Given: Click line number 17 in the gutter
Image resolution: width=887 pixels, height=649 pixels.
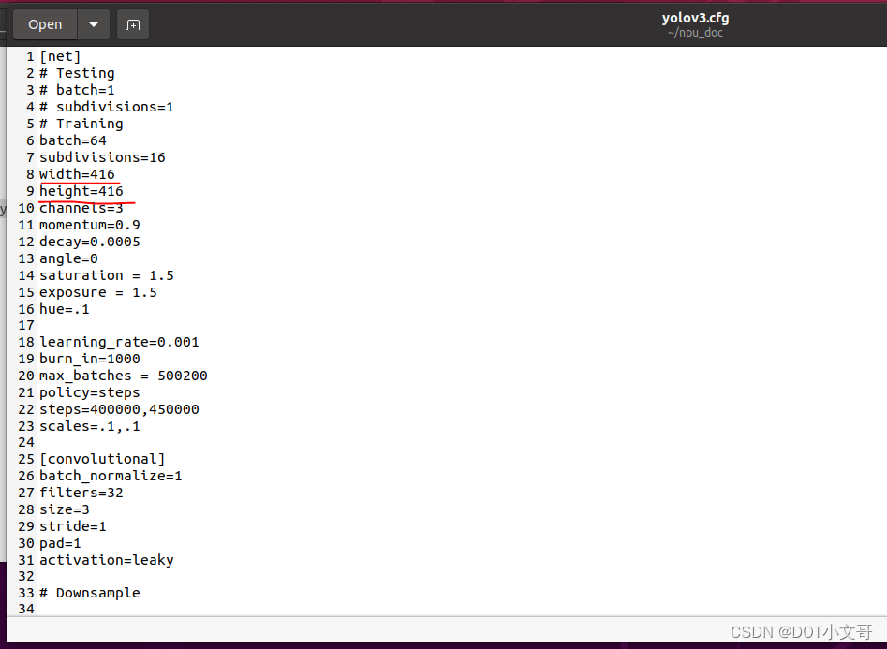Looking at the screenshot, I should pyautogui.click(x=26, y=325).
